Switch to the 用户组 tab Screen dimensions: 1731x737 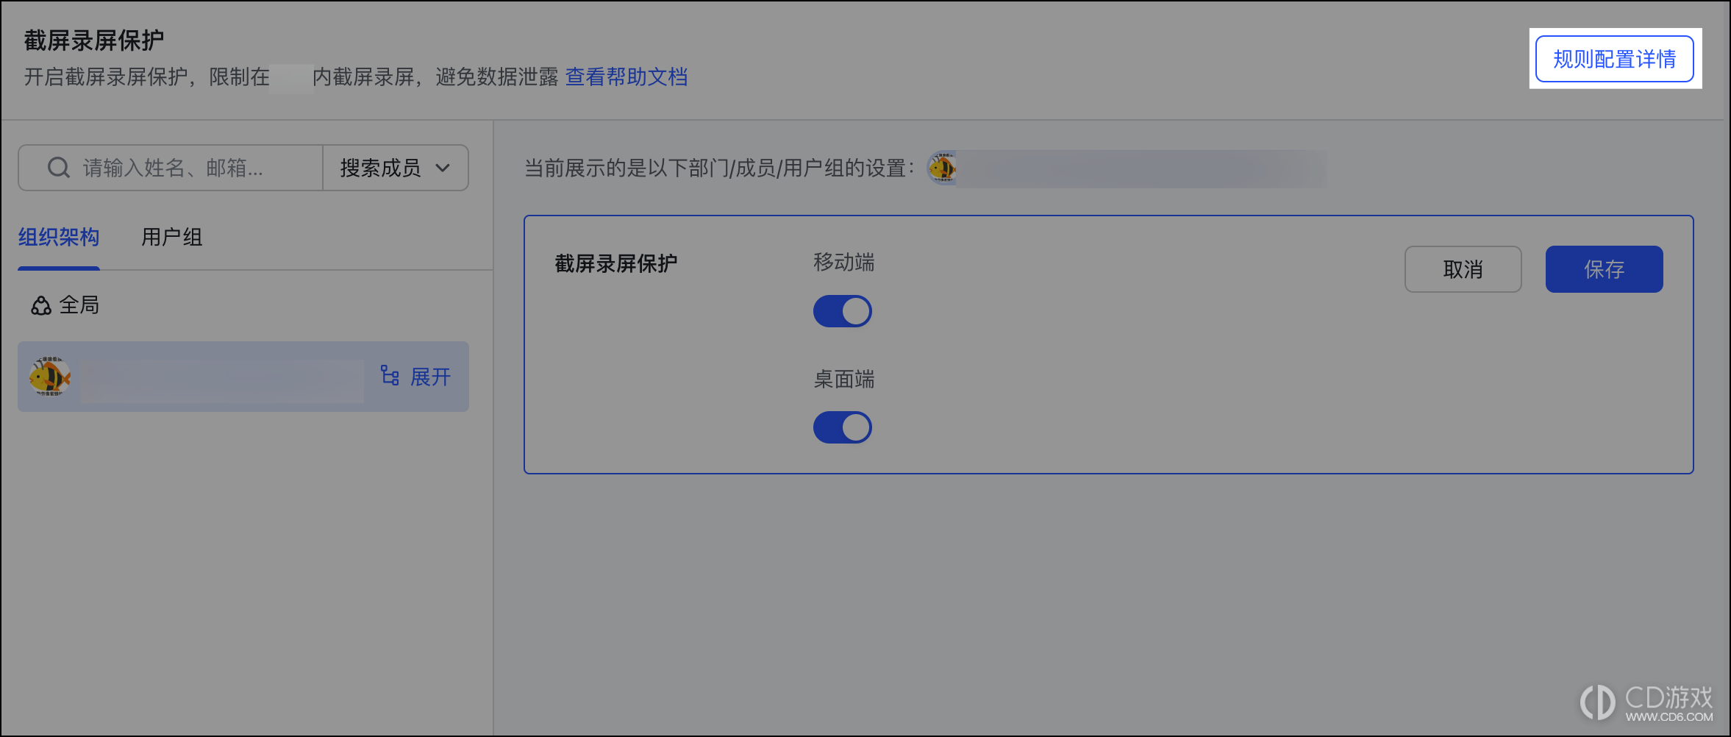pos(171,238)
